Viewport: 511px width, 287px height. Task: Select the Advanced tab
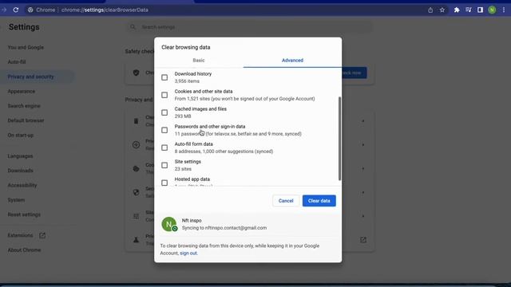pos(292,61)
